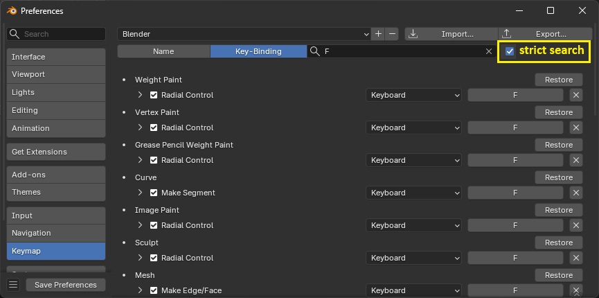
Task: Switch filter mode to Name
Action: [x=163, y=51]
